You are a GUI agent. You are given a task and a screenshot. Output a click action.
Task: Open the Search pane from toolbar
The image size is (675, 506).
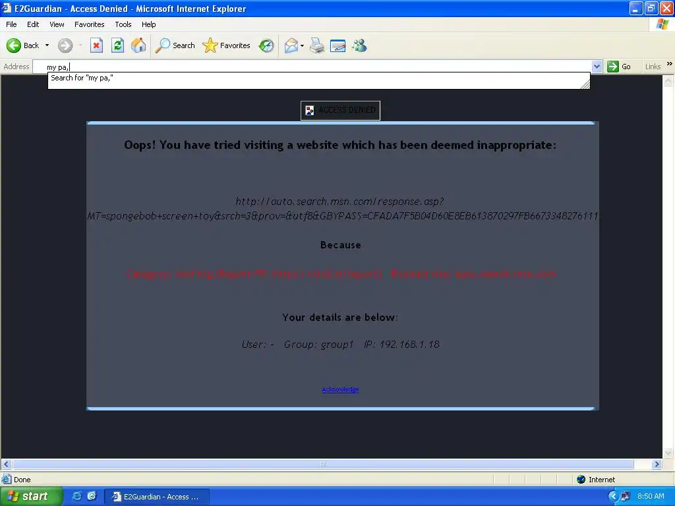tap(175, 45)
